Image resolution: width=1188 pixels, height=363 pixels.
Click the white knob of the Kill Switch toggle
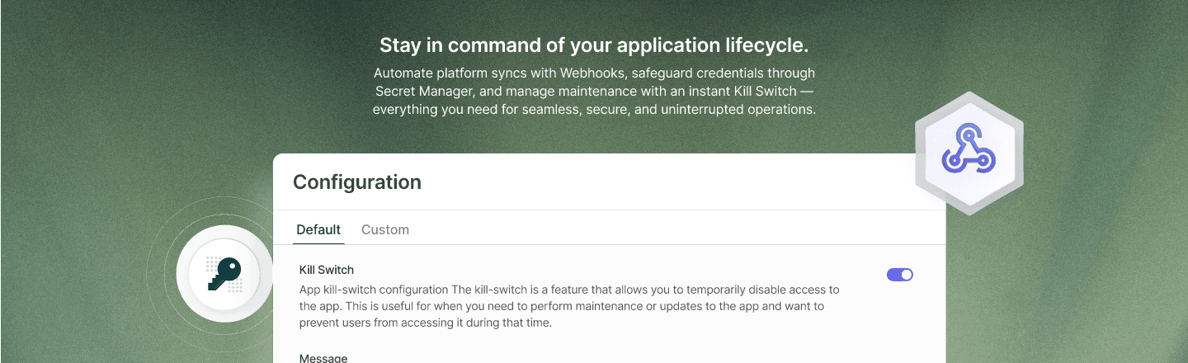click(907, 275)
